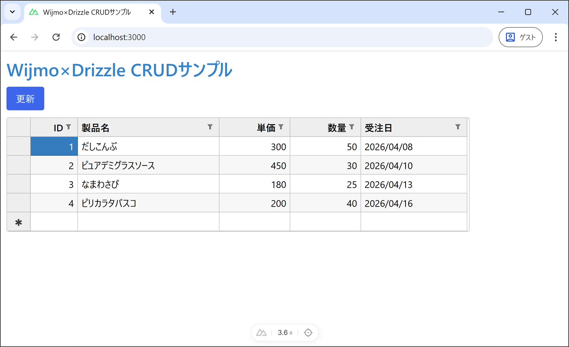The width and height of the screenshot is (569, 347).
Task: Open the ゲスト profile menu
Action: pos(520,37)
